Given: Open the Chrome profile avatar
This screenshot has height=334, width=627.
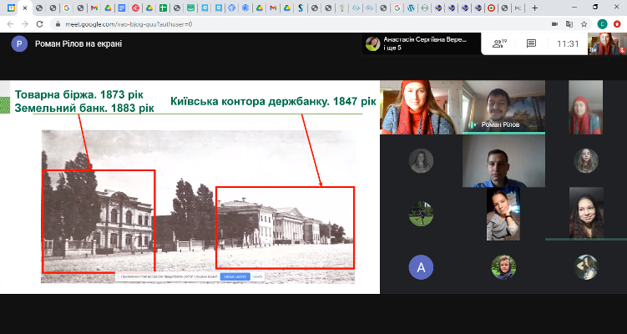Looking at the screenshot, I should pyautogui.click(x=602, y=24).
